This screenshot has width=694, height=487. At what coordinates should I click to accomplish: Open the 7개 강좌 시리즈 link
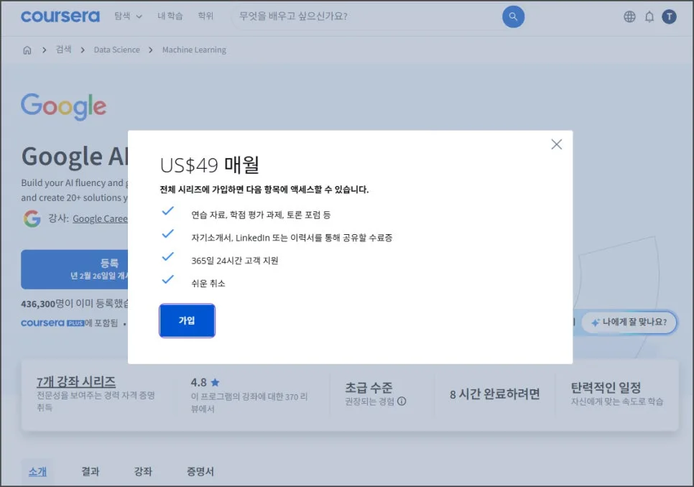75,381
